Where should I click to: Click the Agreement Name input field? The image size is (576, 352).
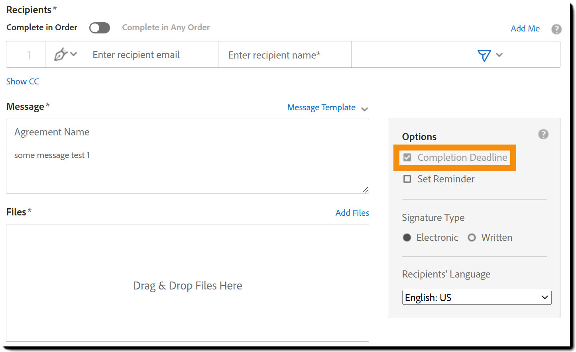click(x=187, y=131)
